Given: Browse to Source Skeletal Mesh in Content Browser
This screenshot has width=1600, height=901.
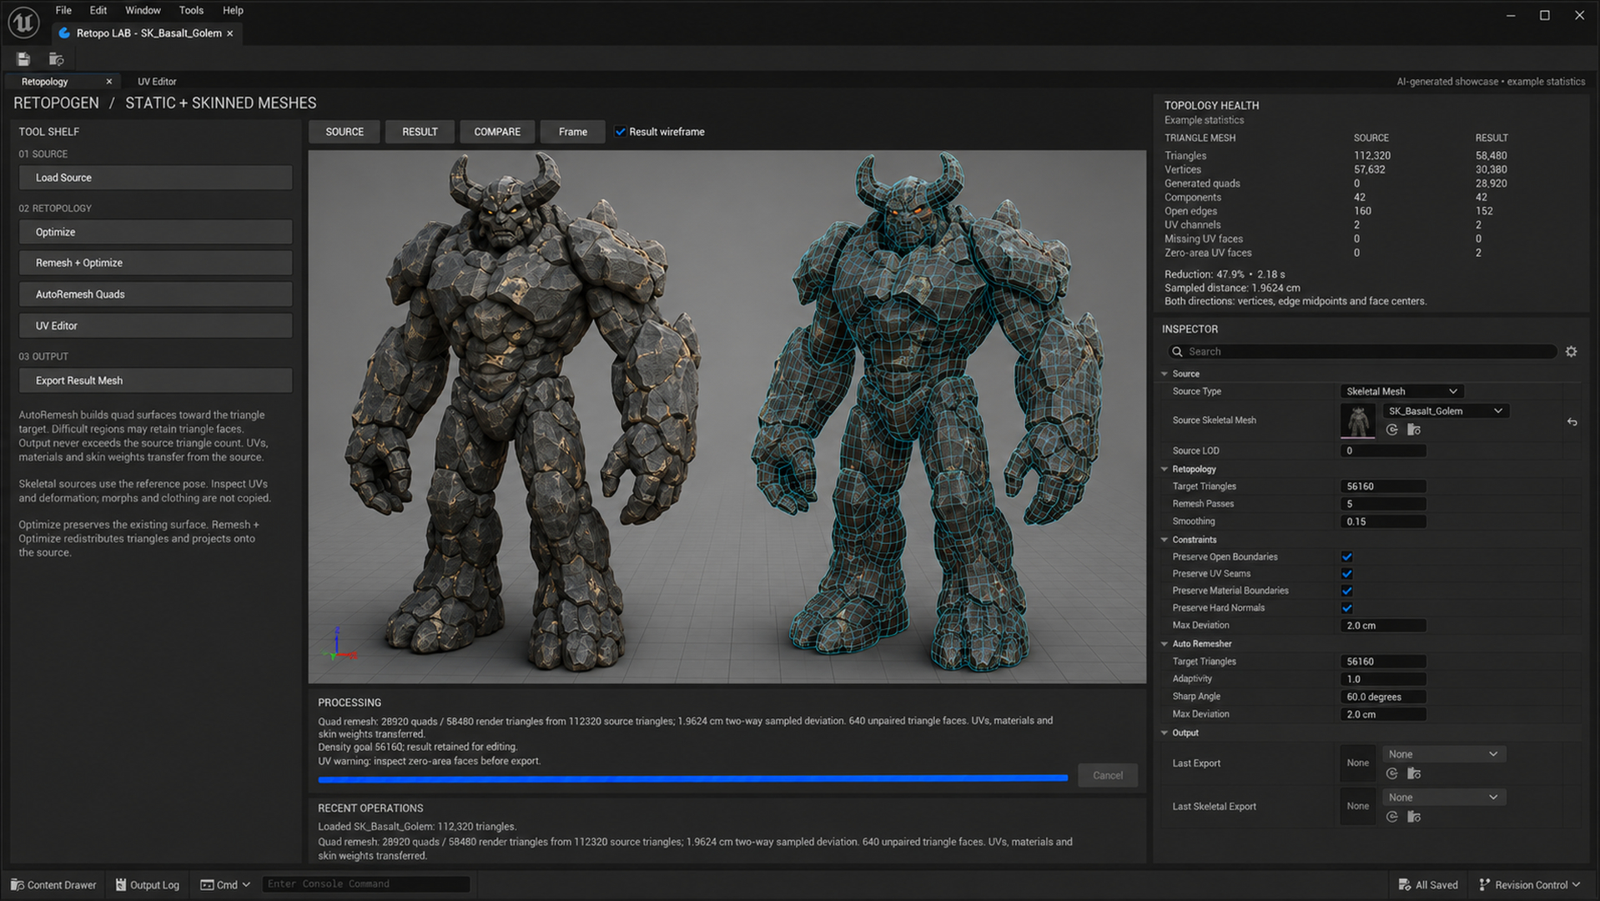Looking at the screenshot, I should (1413, 430).
